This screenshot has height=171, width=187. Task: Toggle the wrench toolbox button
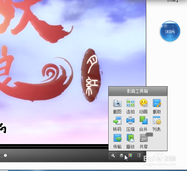pos(113,155)
